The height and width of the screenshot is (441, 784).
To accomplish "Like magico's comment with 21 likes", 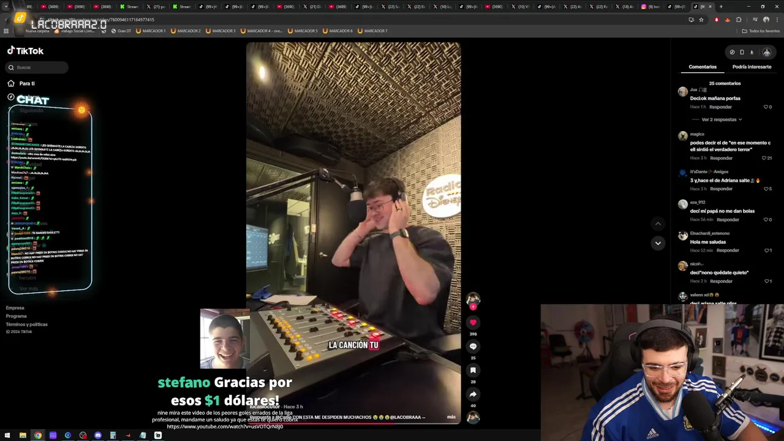I will 764,158.
